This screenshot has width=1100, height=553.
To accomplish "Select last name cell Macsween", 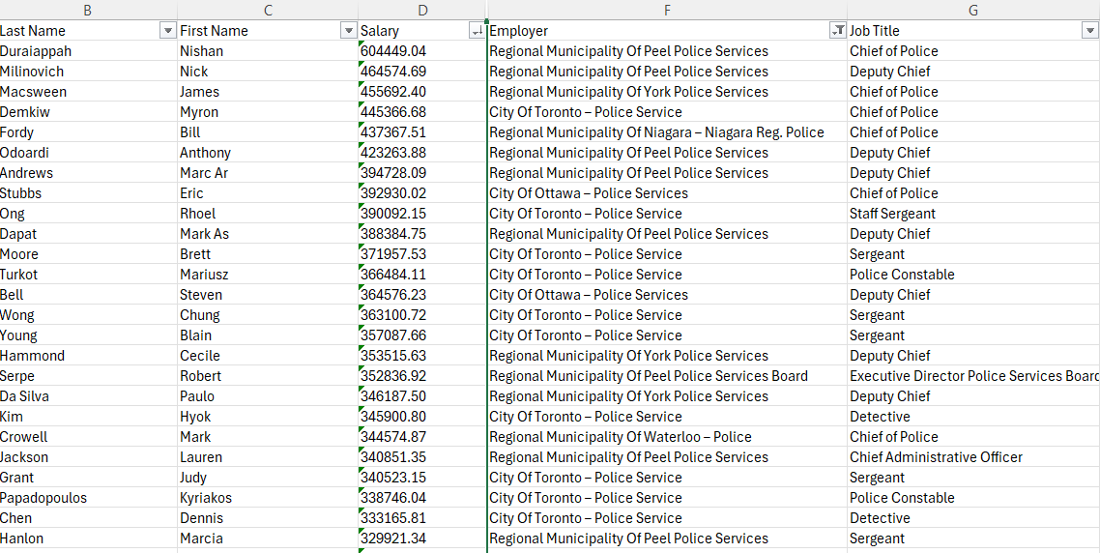I will pos(88,91).
